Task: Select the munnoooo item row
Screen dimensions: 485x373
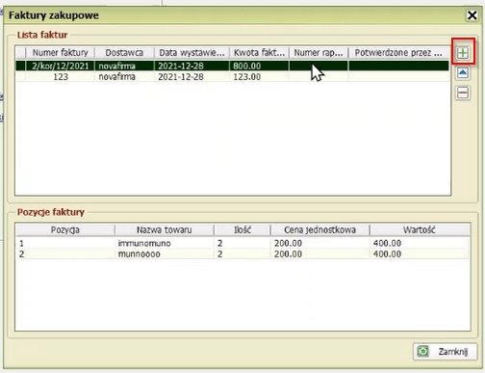Action: pos(242,254)
